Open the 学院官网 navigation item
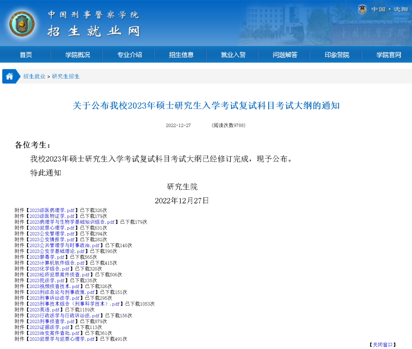Screen dimensions: 412x349 pos(389,55)
